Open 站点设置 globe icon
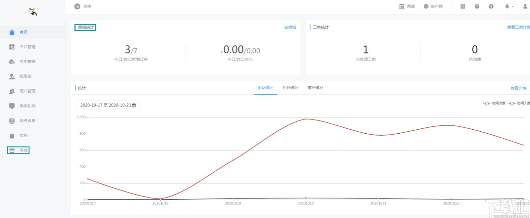The height and width of the screenshot is (218, 530). [x=12, y=121]
